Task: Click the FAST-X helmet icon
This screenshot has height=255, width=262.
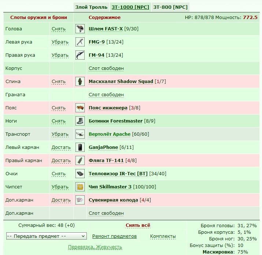Action: tap(80, 29)
